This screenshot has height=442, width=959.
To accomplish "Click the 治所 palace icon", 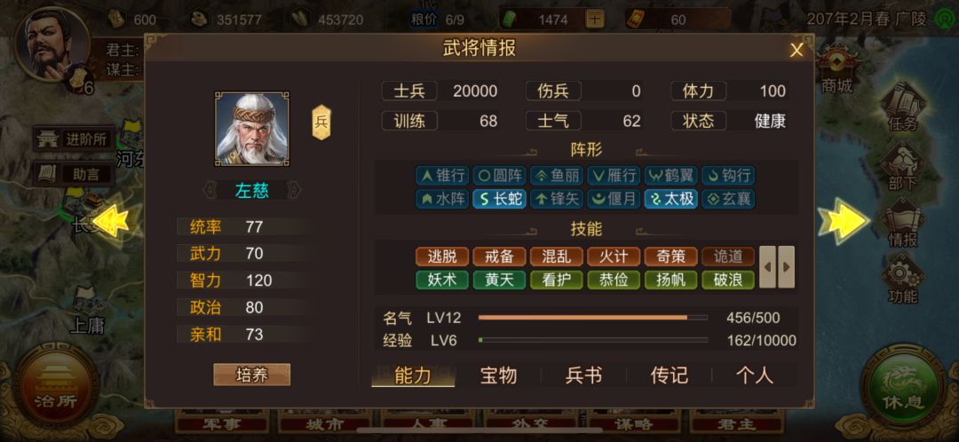I will [x=56, y=386].
